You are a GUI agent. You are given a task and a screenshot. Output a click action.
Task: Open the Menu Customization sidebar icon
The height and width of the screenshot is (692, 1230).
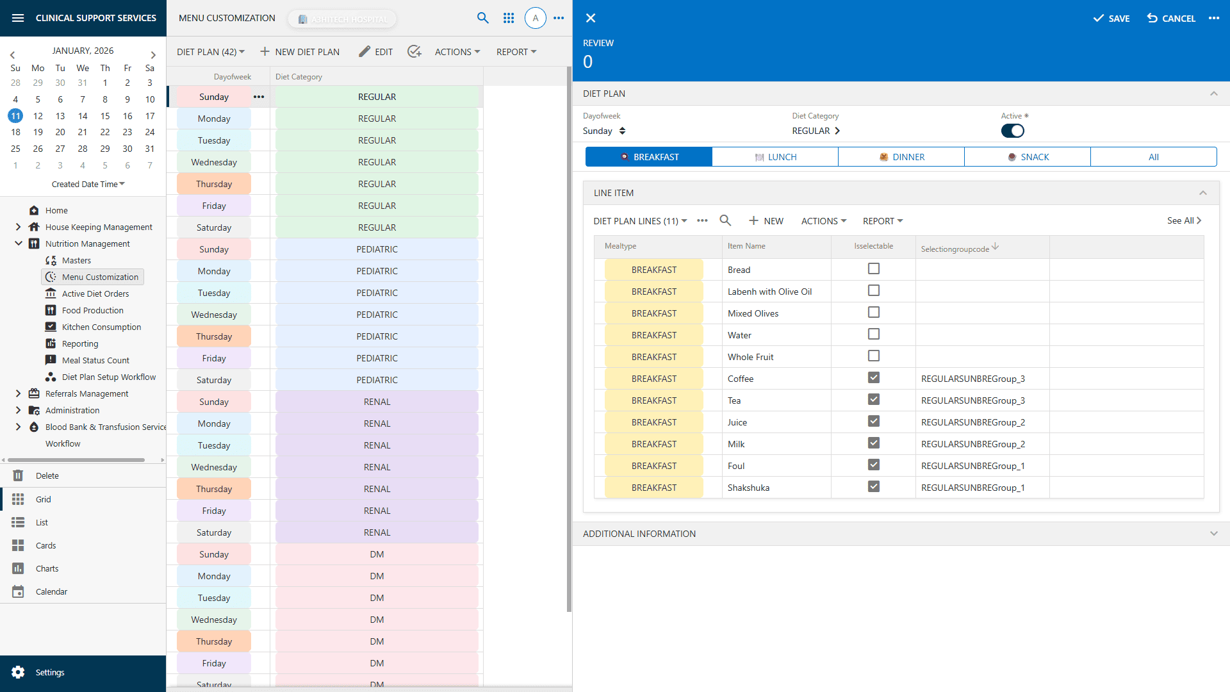tap(51, 277)
